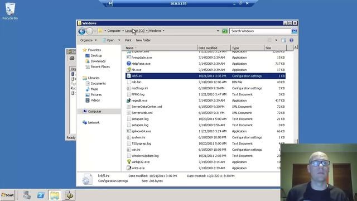
Task: Expand the view options dropdown arrow
Action: 276,40
